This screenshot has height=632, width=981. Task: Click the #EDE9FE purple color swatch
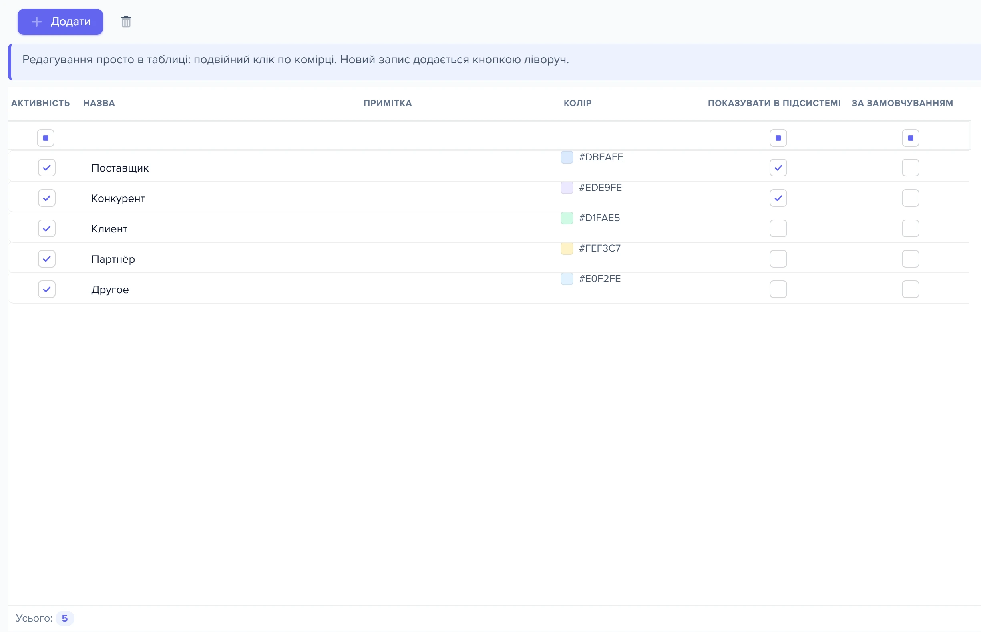tap(567, 188)
